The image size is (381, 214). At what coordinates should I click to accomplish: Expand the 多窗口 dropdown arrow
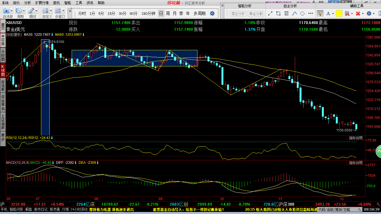point(64,11)
